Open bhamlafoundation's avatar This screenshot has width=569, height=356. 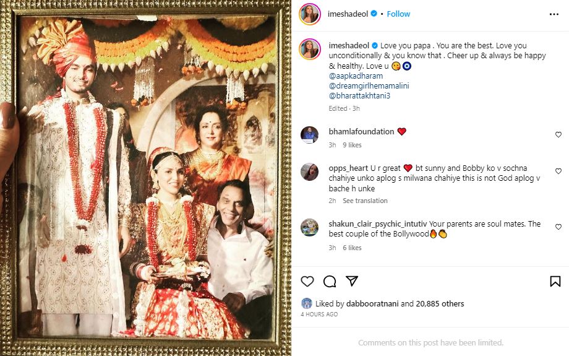309,134
